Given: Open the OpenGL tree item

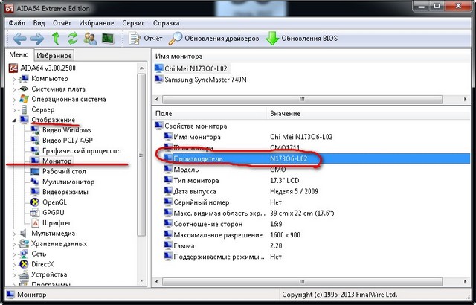Looking at the screenshot, I should [x=54, y=202].
